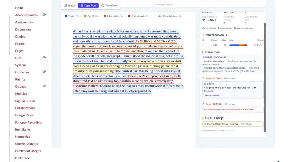
Task: Open Grades in the sidebar
Action: pyautogui.click(x=20, y=37)
